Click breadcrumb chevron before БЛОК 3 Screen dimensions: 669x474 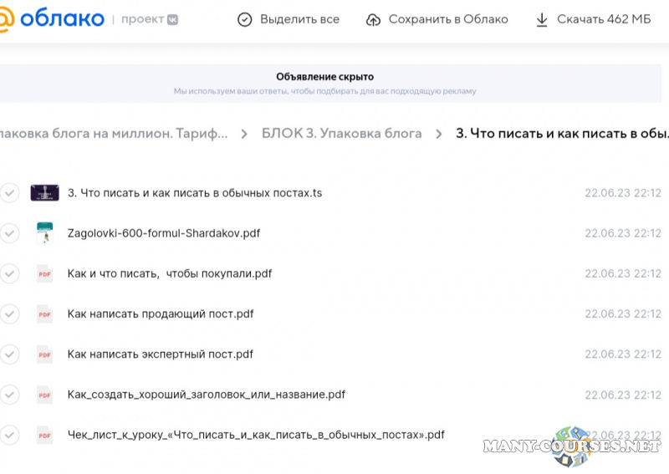coord(244,134)
